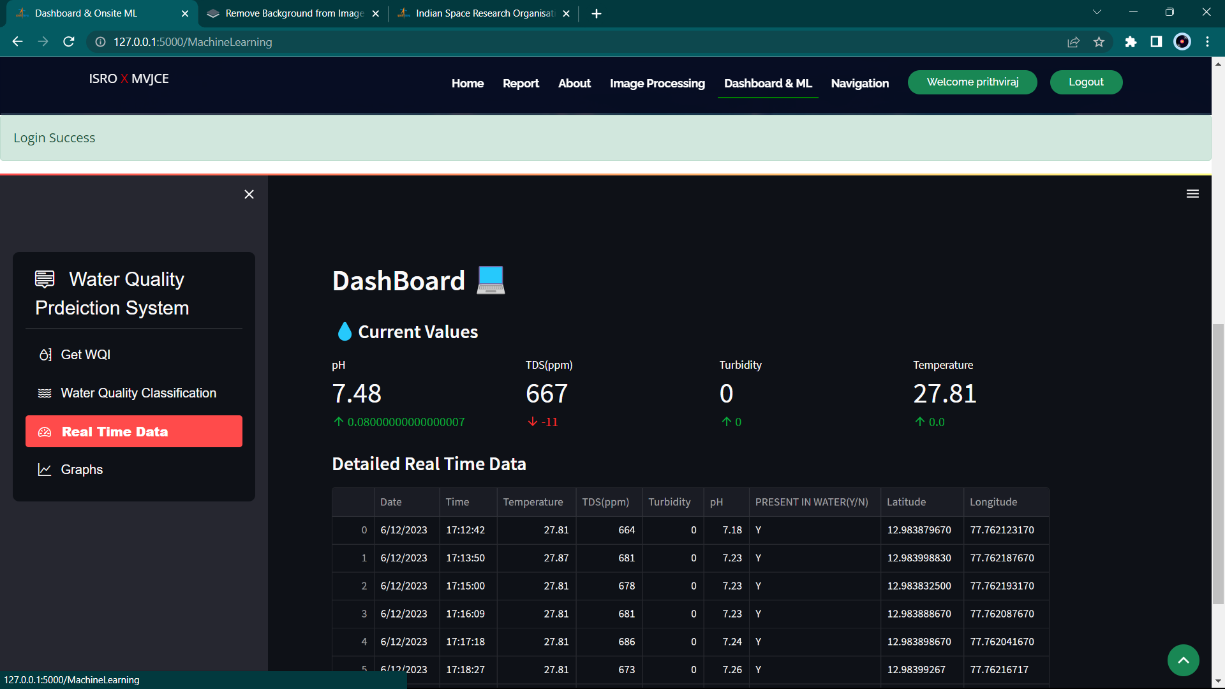Click the scroll-to-top green arrow button
This screenshot has width=1225, height=689.
(x=1184, y=660)
